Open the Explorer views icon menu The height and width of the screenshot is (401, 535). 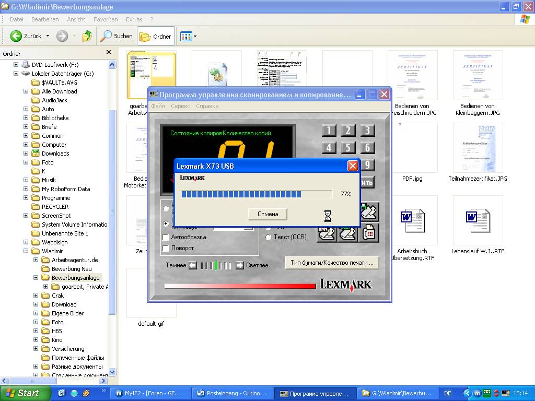[x=188, y=36]
